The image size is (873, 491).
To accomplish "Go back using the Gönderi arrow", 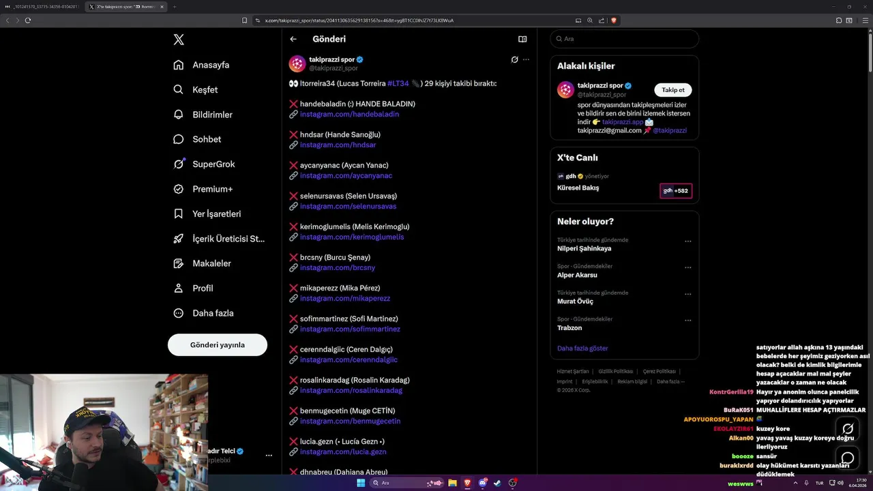I will pos(293,39).
